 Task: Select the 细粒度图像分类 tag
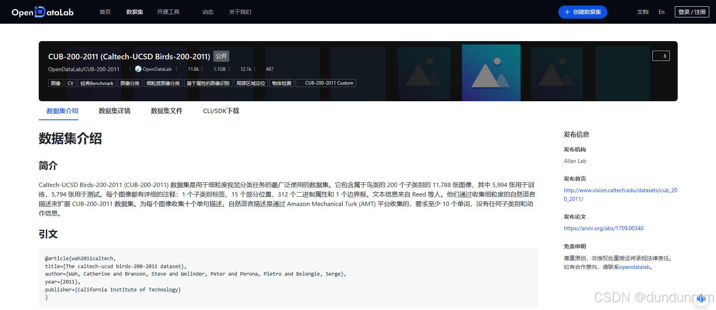coord(163,83)
